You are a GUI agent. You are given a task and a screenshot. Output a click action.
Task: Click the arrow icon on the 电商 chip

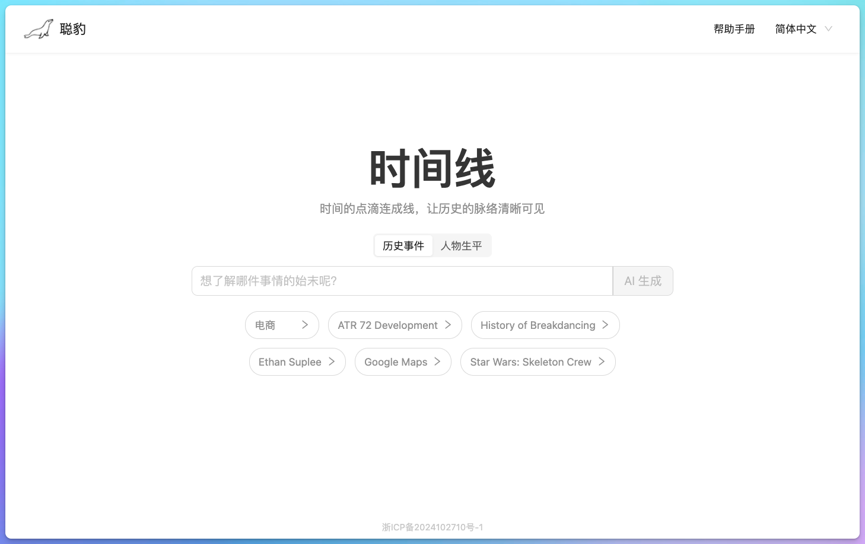click(x=305, y=325)
